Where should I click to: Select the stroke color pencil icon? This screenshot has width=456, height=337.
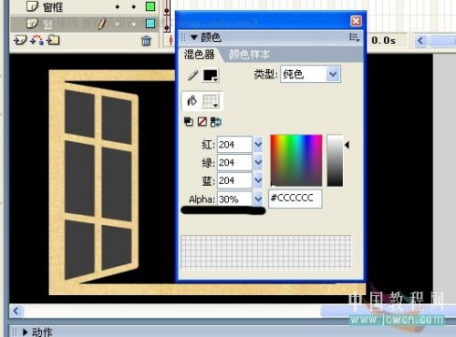192,75
